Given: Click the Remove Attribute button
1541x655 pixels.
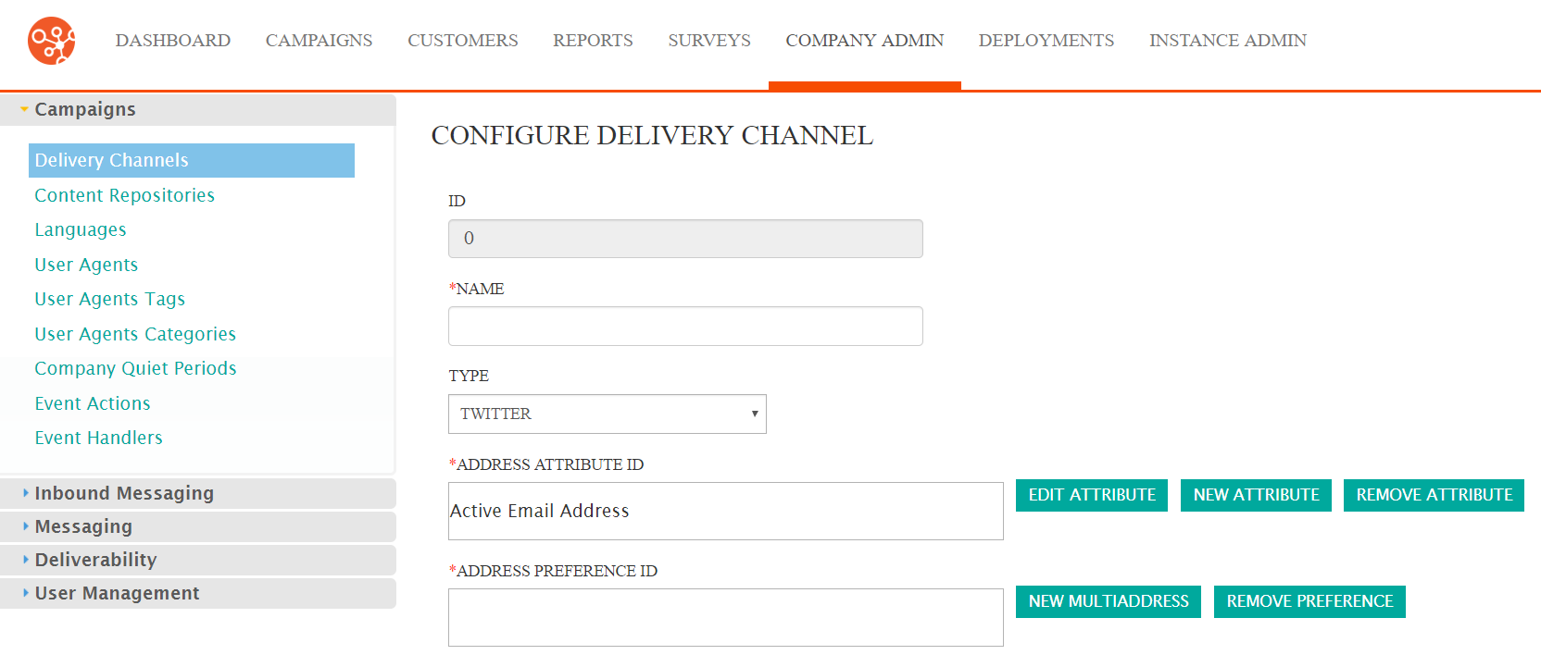Looking at the screenshot, I should (x=1434, y=495).
